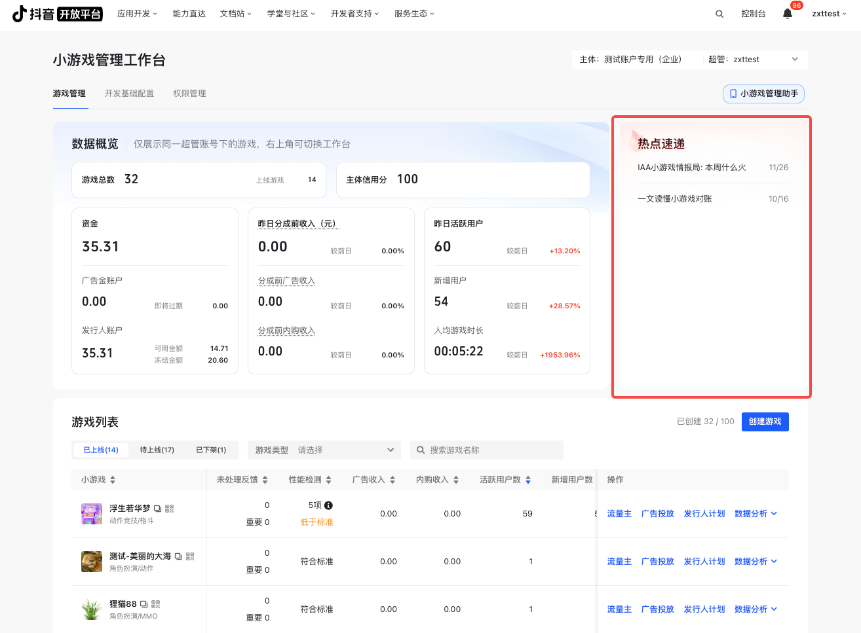Switch to the 已下架(1) filter segment
The width and height of the screenshot is (861, 633).
pos(211,450)
